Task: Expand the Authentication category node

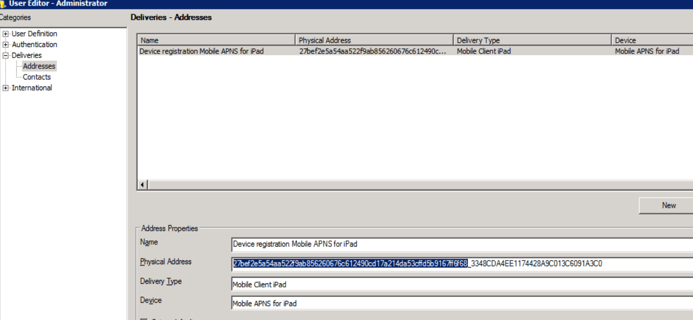Action: (x=6, y=45)
